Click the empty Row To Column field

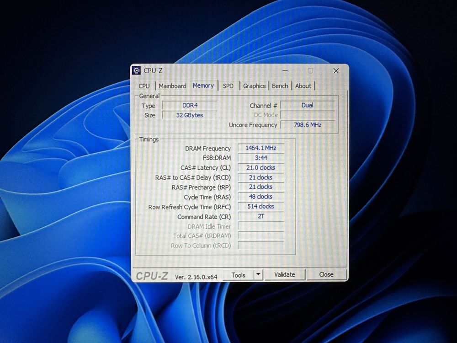(x=261, y=245)
